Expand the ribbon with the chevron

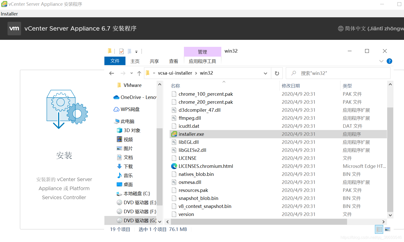tap(381, 61)
